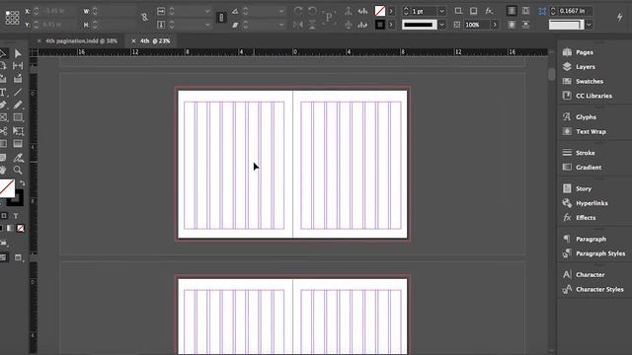The height and width of the screenshot is (355, 632).
Task: Select the Pencil tool
Action: (18, 106)
